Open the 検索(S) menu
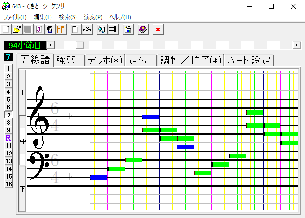Viewport: 305px width, 218px height. (x=68, y=17)
